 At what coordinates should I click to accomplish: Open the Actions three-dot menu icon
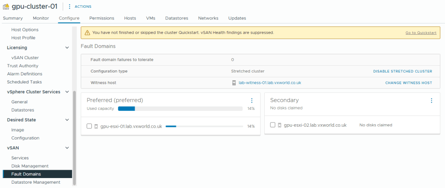[70, 7]
